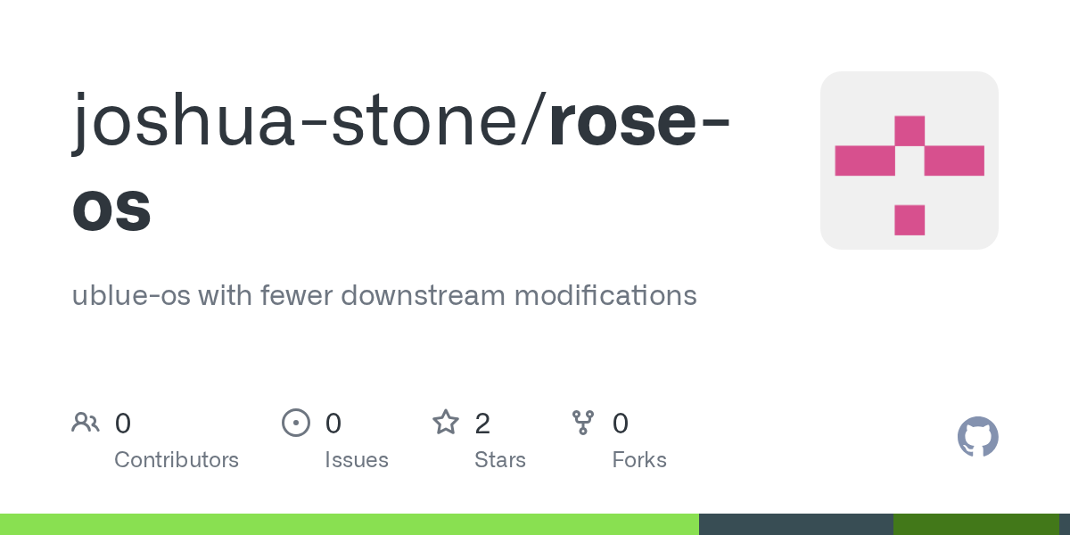1070x535 pixels.
Task: Open the Contributors label
Action: (177, 460)
